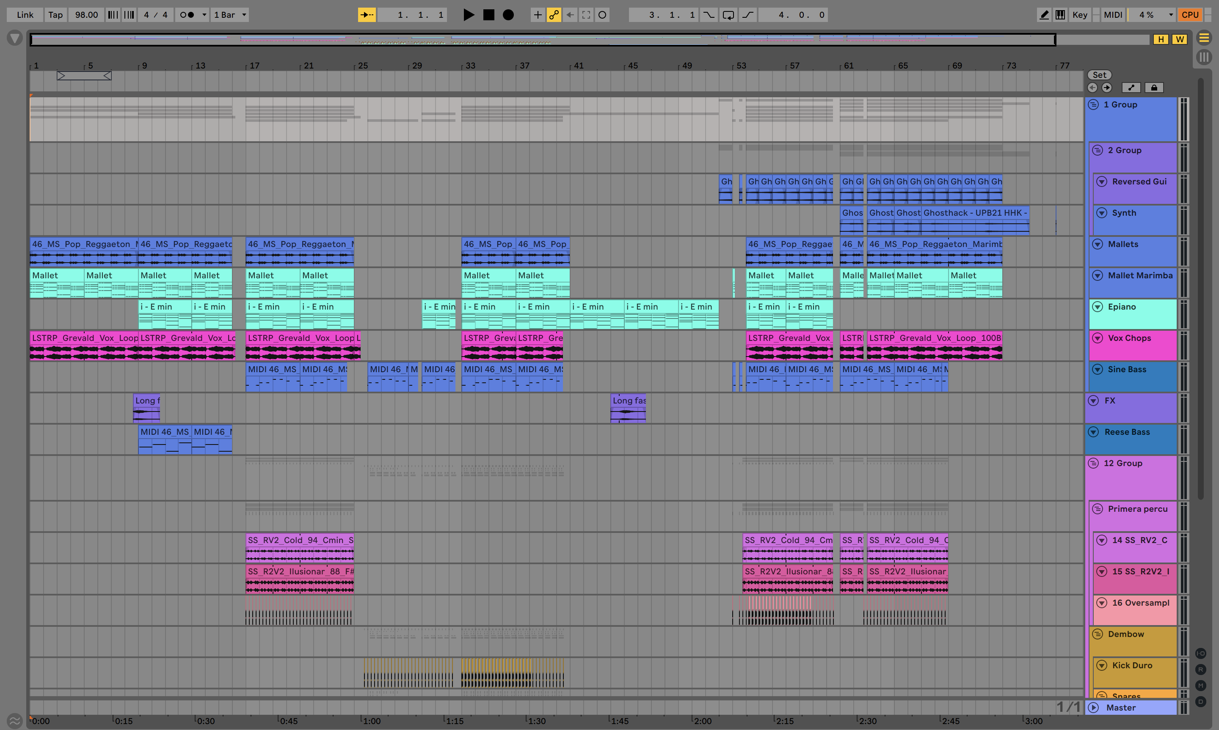Collapse the Reversed Gui track
The image size is (1219, 730).
(1102, 181)
